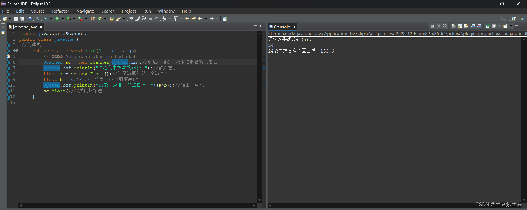This screenshot has height=210, width=527.
Task: Expand the New Java Class dropdown arrow
Action: 105,19
